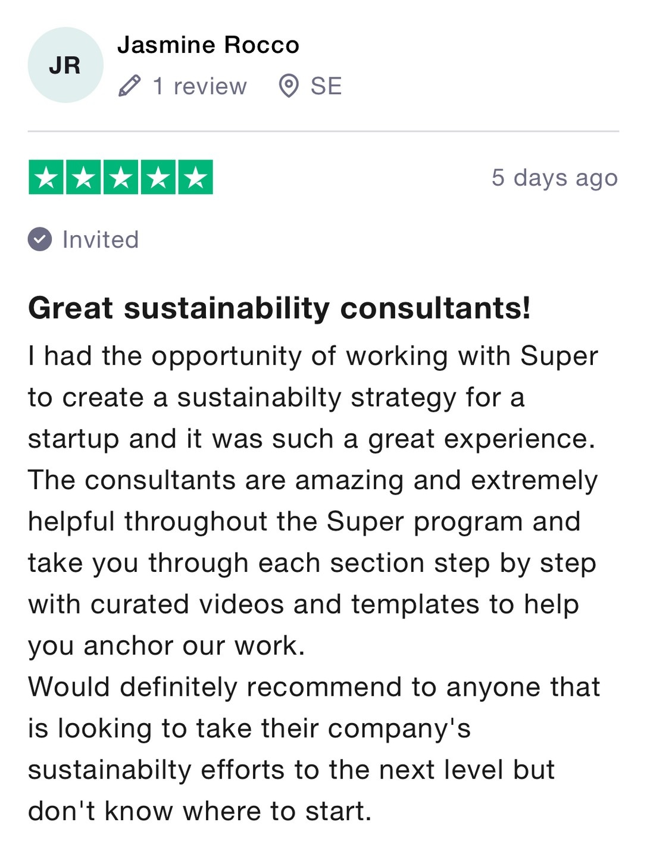The height and width of the screenshot is (857, 647).
Task: Open Jasmine Rocco's reviewer profile
Action: pyautogui.click(x=208, y=45)
